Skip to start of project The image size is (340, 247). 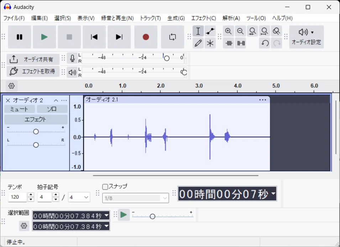pos(94,37)
